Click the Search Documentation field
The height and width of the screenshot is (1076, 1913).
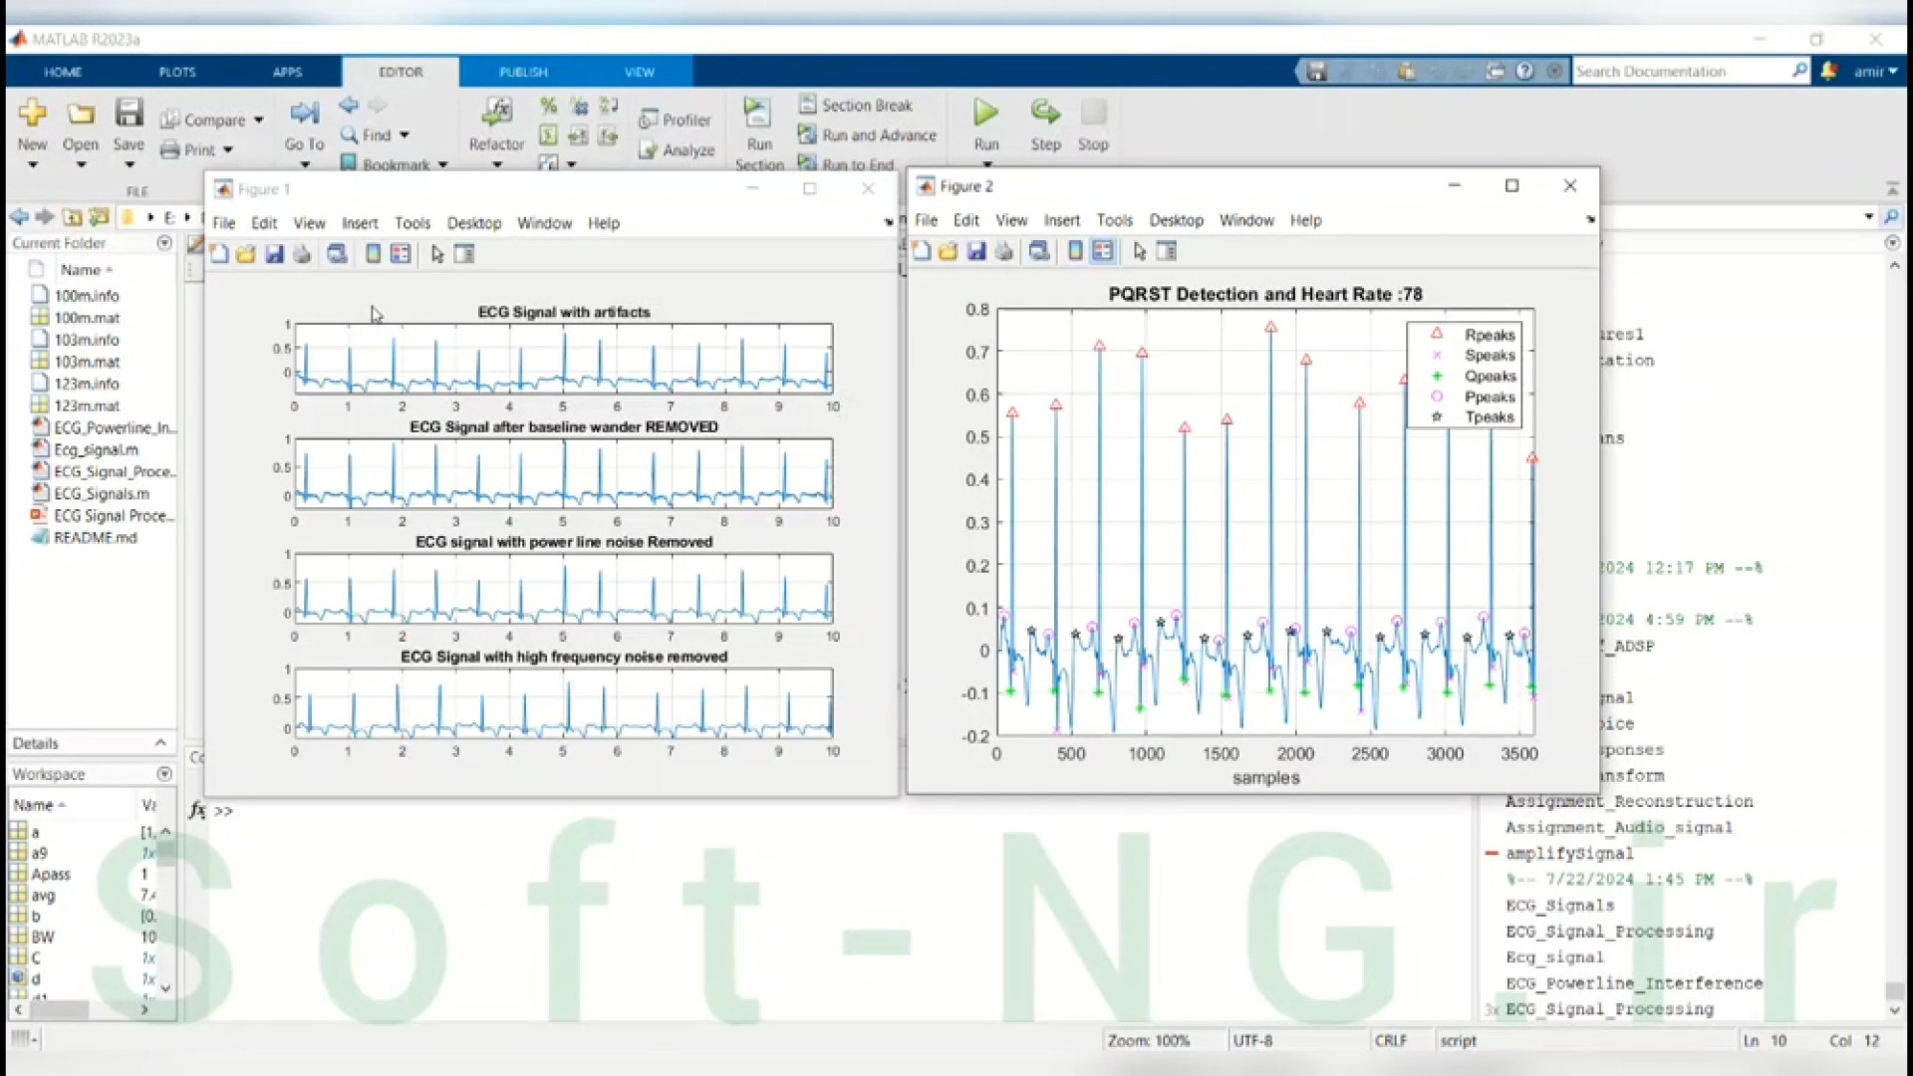click(1681, 71)
